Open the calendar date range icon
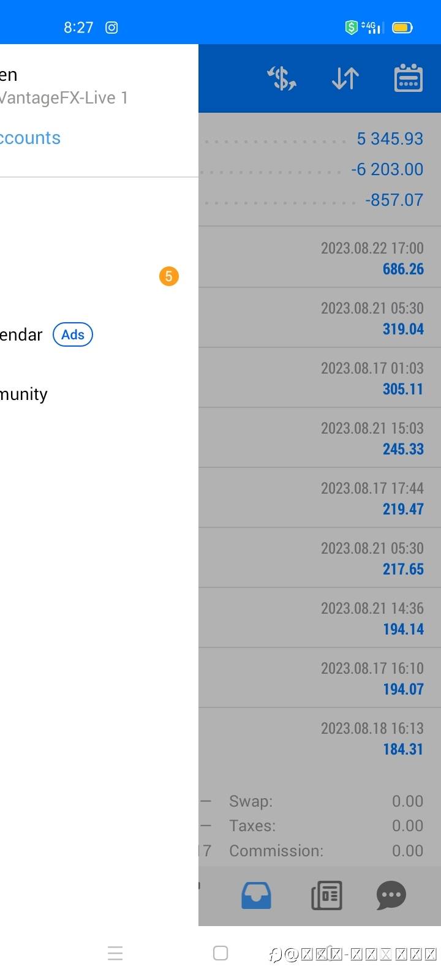This screenshot has width=441, height=980. (409, 78)
